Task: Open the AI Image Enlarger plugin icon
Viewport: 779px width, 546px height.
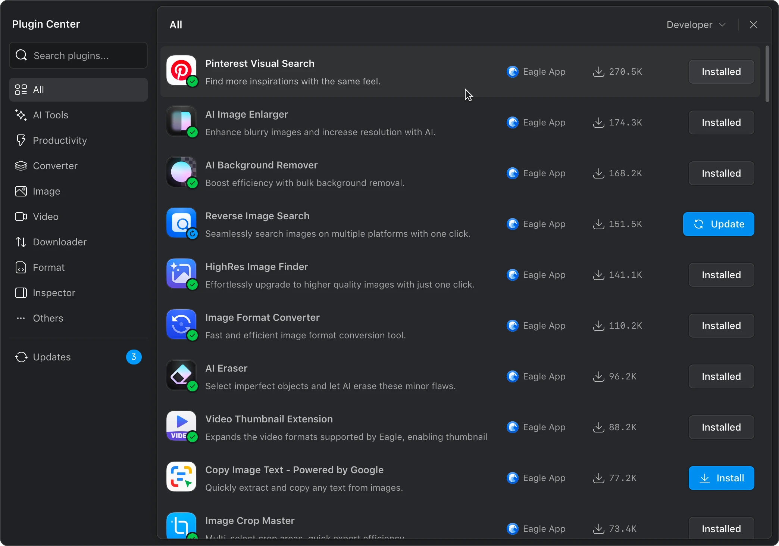Action: (181, 121)
